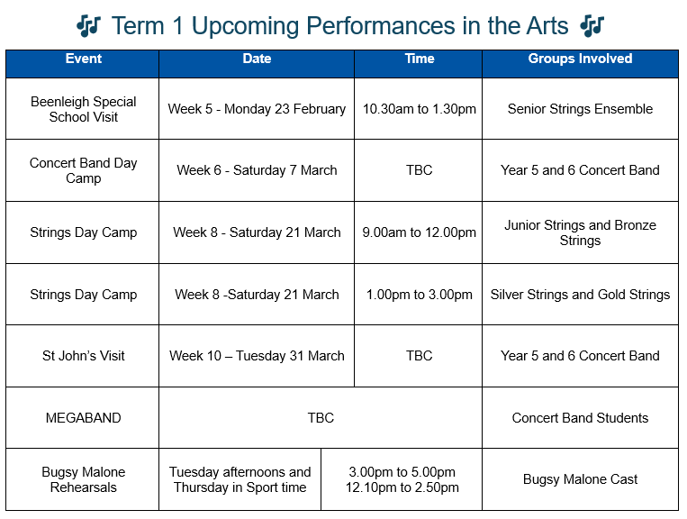The width and height of the screenshot is (687, 519).
Task: Click the Groups Involved column header
Action: pyautogui.click(x=580, y=59)
